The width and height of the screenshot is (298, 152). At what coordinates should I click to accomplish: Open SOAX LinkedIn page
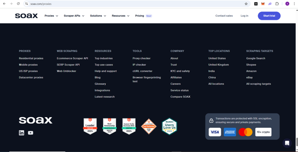pos(21,133)
